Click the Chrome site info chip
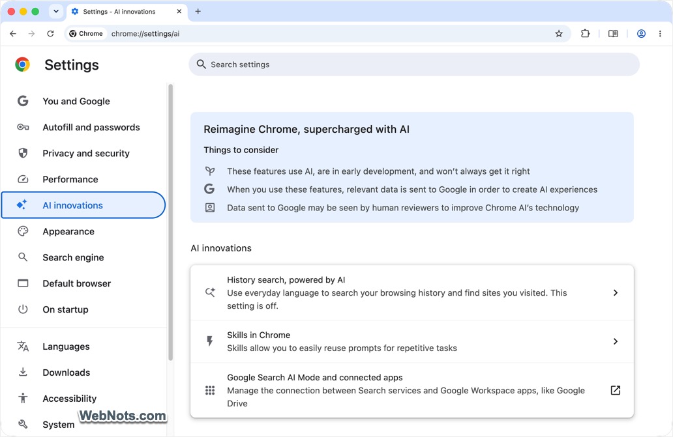This screenshot has width=673, height=437. coord(86,33)
